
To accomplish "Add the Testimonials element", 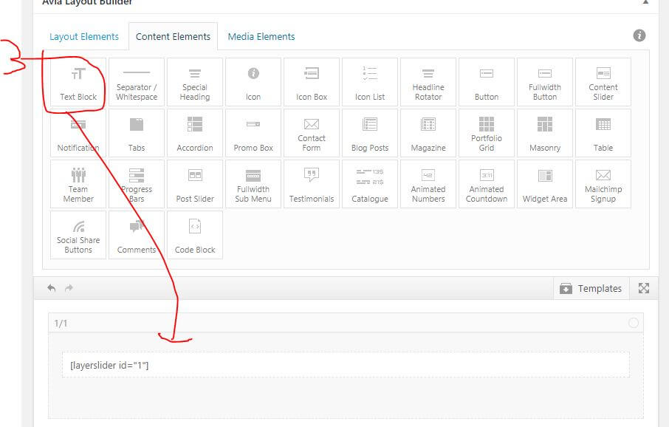I will coord(312,185).
